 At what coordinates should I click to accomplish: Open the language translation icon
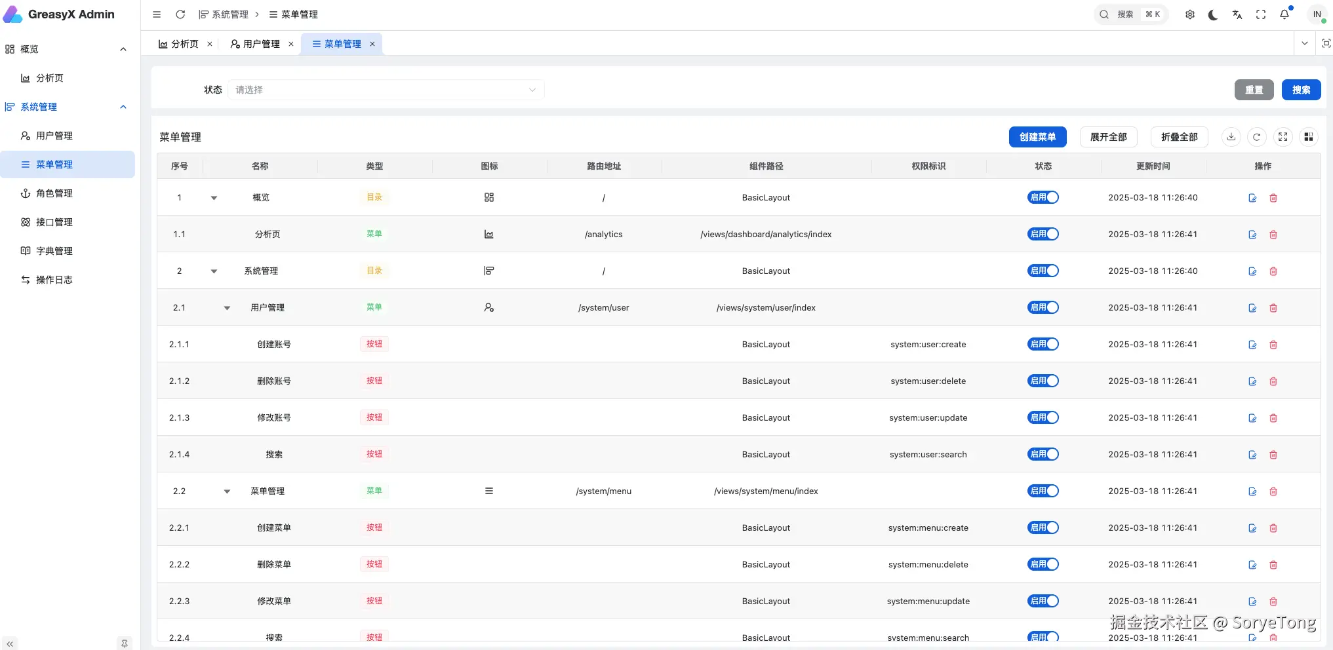pyautogui.click(x=1237, y=14)
